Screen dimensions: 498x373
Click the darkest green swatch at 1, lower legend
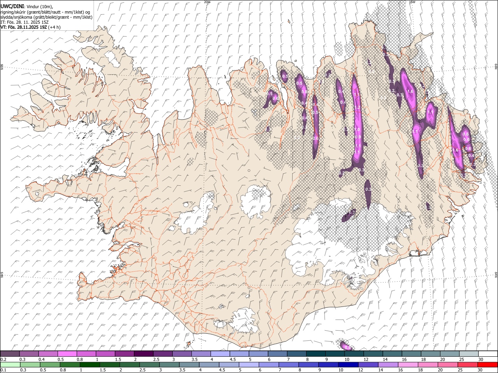90,365
